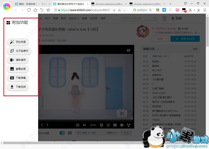This screenshot has width=209, height=149.
Task: Open 查看封面 to view the video cover
Action: tap(18, 69)
